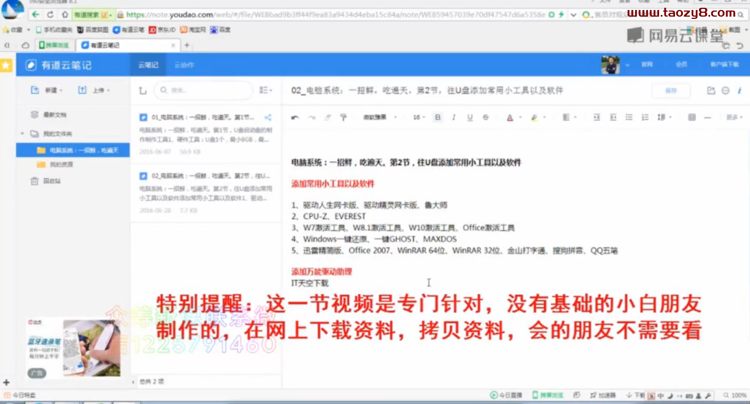This screenshot has height=404, width=750.
Task: Open the 100% zoom level control
Action: [735, 395]
